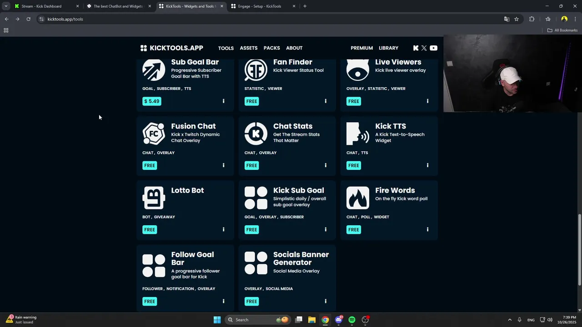Open Fire Words info icon

click(427, 229)
